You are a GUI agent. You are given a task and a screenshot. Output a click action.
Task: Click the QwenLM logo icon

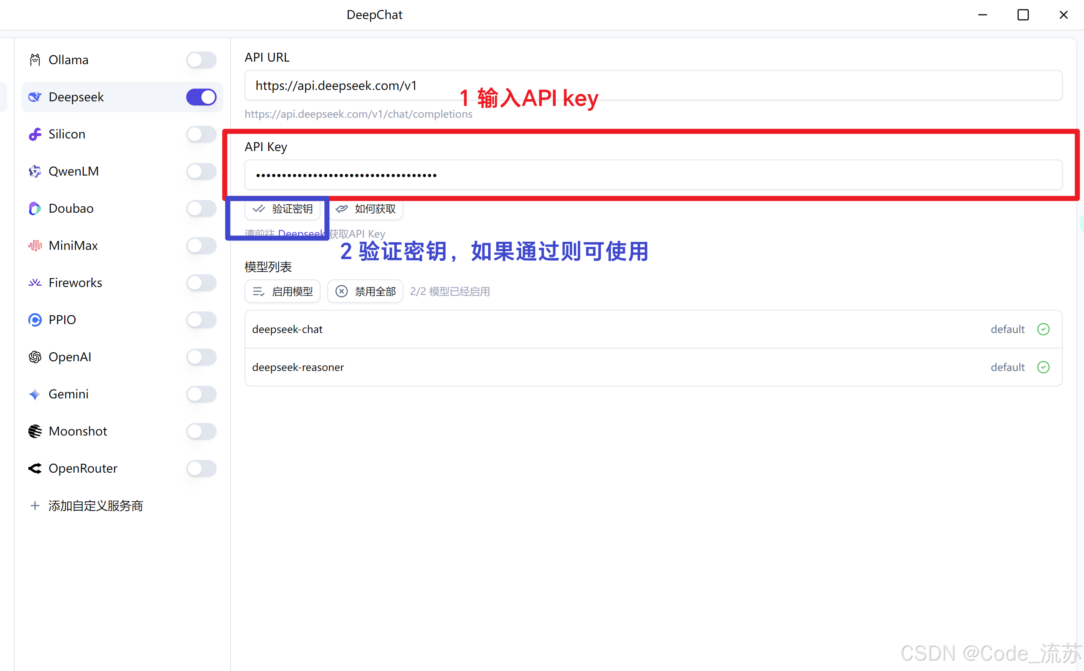pos(35,171)
